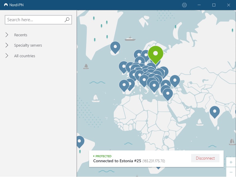Click the green connected Estonia map pin
This screenshot has width=236, height=177.
click(155, 55)
